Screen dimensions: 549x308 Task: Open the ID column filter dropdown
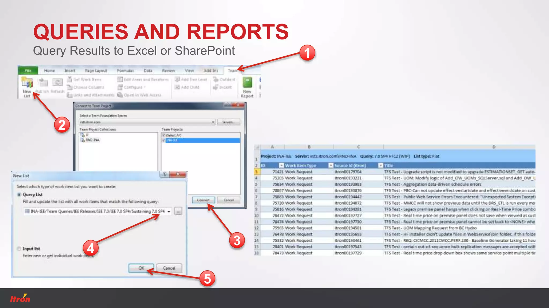[x=281, y=165]
